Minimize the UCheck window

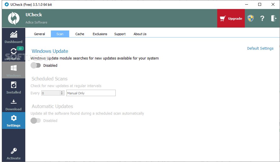pos(247,4)
